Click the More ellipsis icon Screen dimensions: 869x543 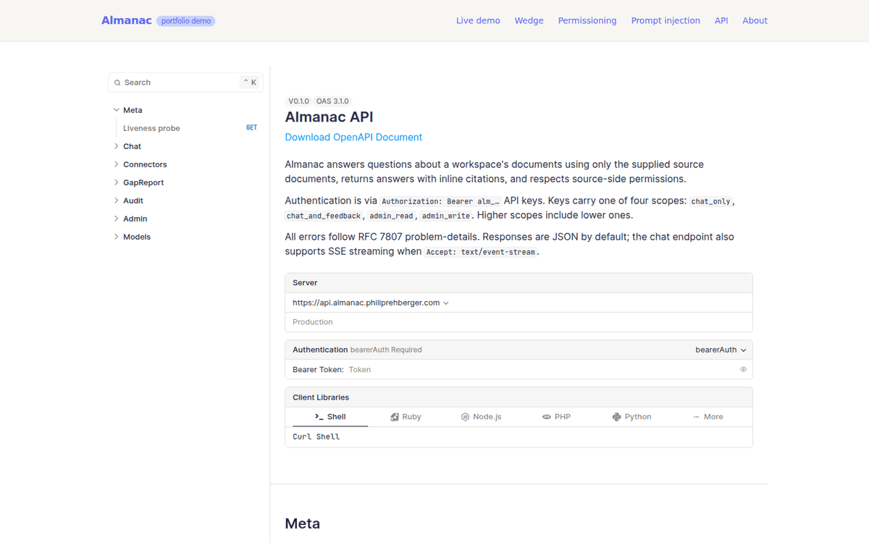point(697,417)
